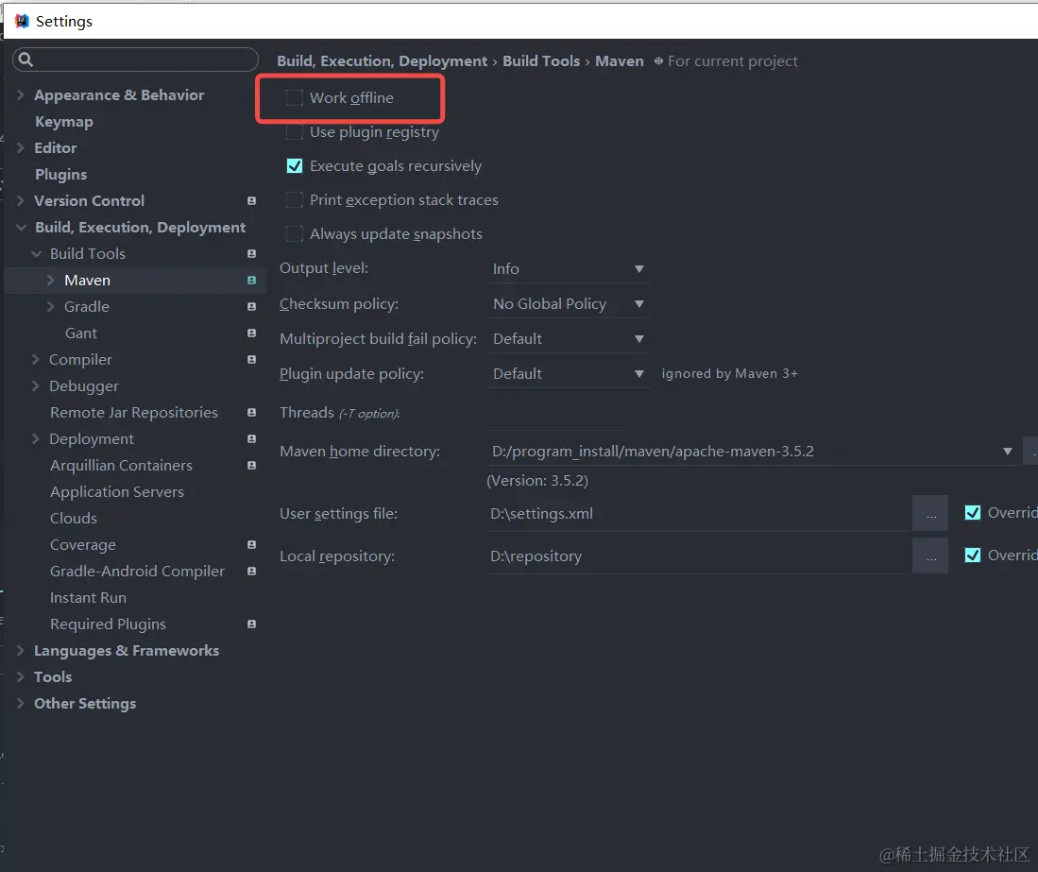The height and width of the screenshot is (872, 1038).
Task: Select Gant under Build Tools
Action: [81, 333]
